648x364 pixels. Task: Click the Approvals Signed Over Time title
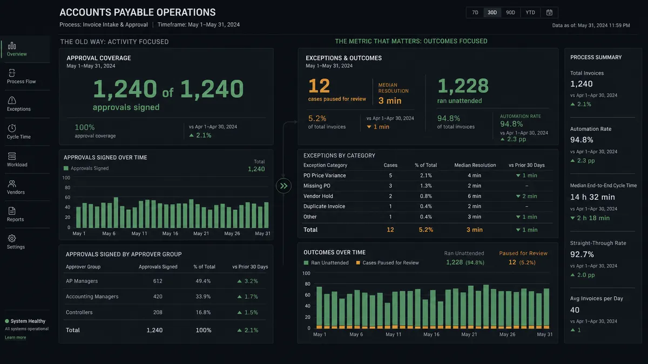[x=105, y=157]
